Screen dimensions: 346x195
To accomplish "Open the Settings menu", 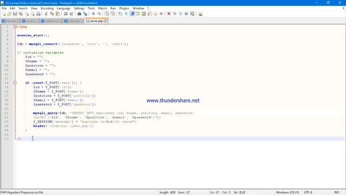I will (x=79, y=8).
